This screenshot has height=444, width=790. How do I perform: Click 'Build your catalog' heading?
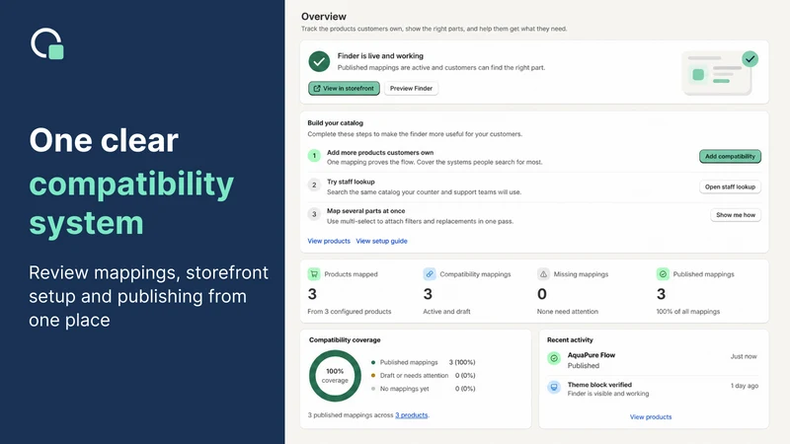(x=335, y=122)
